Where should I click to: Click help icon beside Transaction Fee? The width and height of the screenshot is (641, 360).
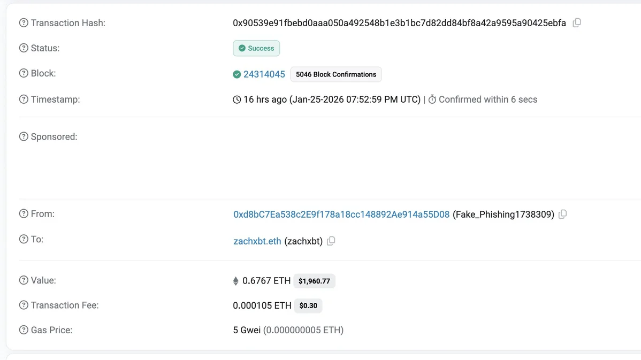pyautogui.click(x=24, y=305)
